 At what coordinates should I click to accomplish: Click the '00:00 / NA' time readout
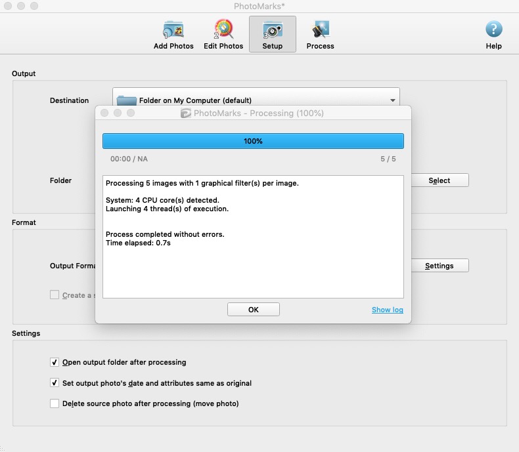[129, 159]
